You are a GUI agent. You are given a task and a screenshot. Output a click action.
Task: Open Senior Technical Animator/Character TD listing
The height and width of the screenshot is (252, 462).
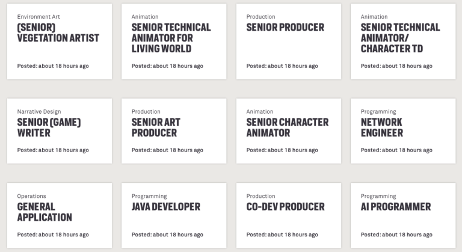tap(403, 41)
